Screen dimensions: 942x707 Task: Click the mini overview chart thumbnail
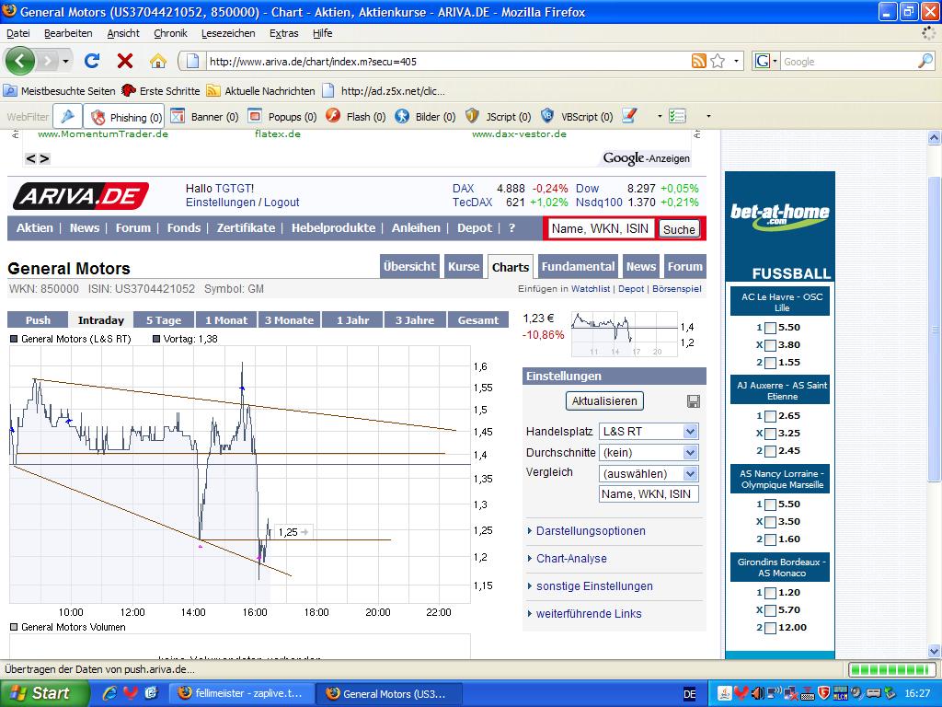tap(625, 334)
